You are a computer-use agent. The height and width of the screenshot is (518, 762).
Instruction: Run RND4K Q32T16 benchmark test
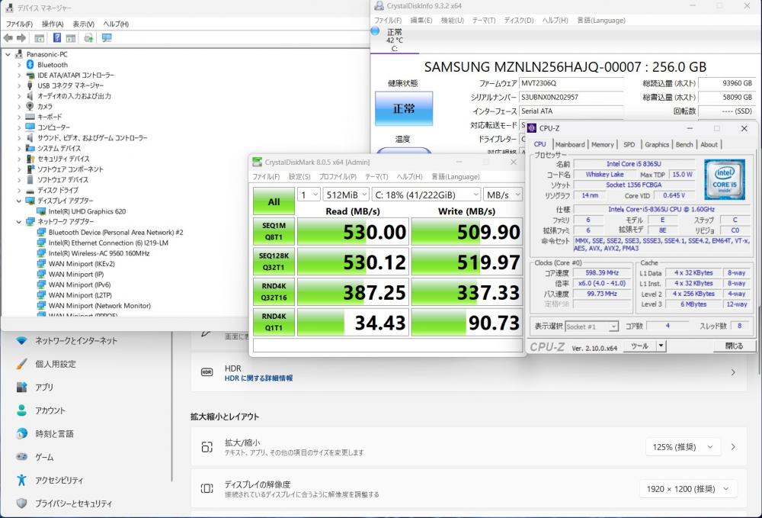coord(274,292)
